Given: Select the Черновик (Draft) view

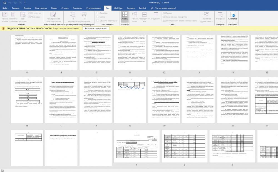Looking at the screenshot, I should (x=34, y=17).
